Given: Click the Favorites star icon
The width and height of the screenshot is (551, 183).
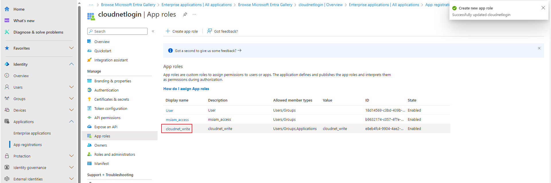Looking at the screenshot, I should click(x=7, y=48).
